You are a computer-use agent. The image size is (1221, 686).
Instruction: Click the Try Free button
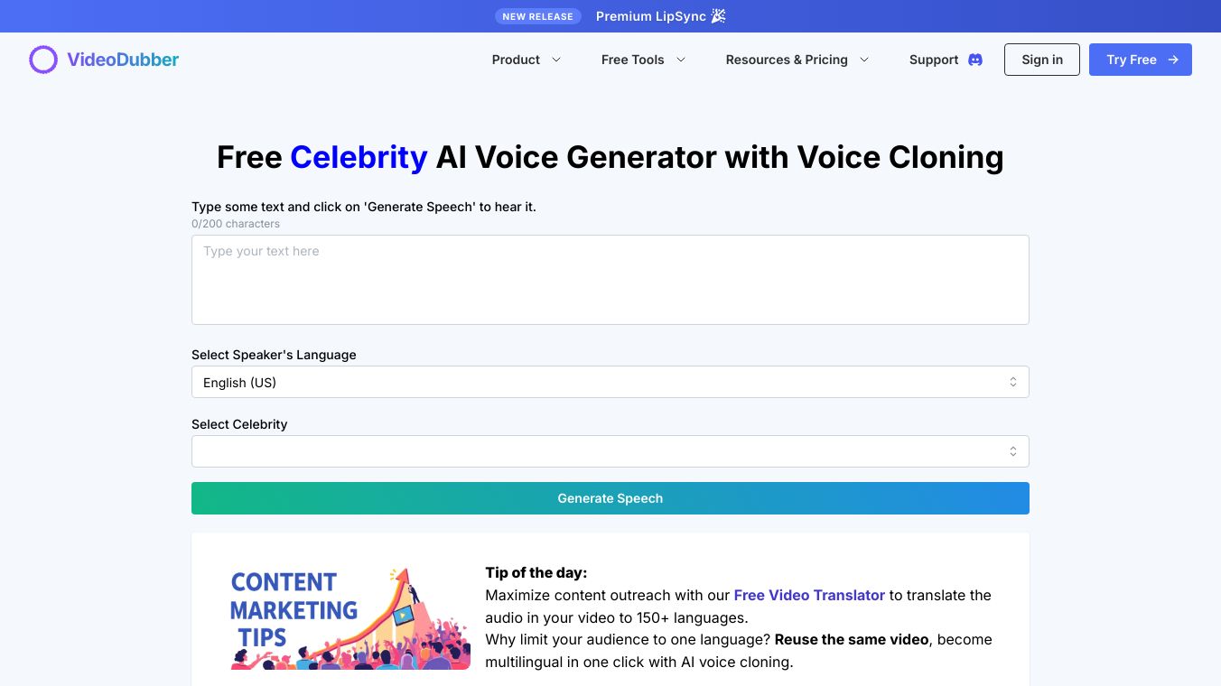[1141, 60]
